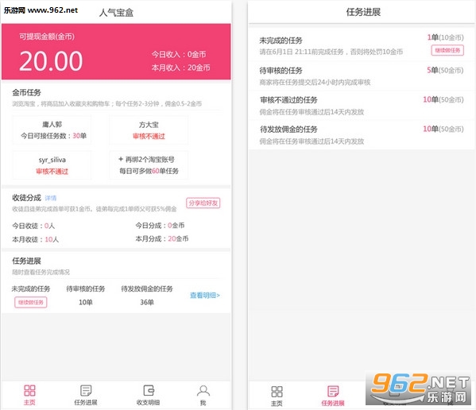
Task: Tap 待审核的任务 10单 in left screen
Action: pyautogui.click(x=86, y=296)
